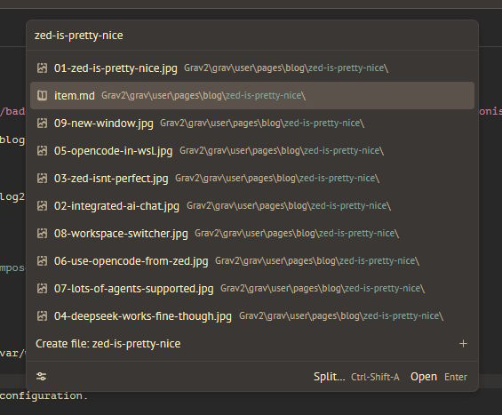The height and width of the screenshot is (415, 502).
Task: Select the item.md result row
Action: (252, 95)
